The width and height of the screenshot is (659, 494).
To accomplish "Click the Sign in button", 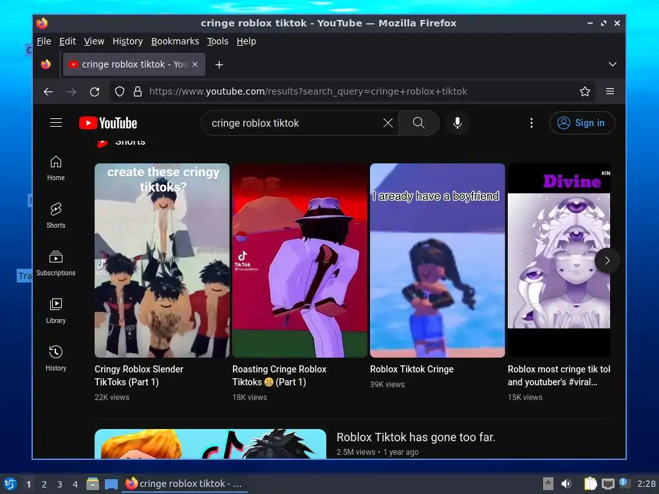I will click(x=582, y=123).
